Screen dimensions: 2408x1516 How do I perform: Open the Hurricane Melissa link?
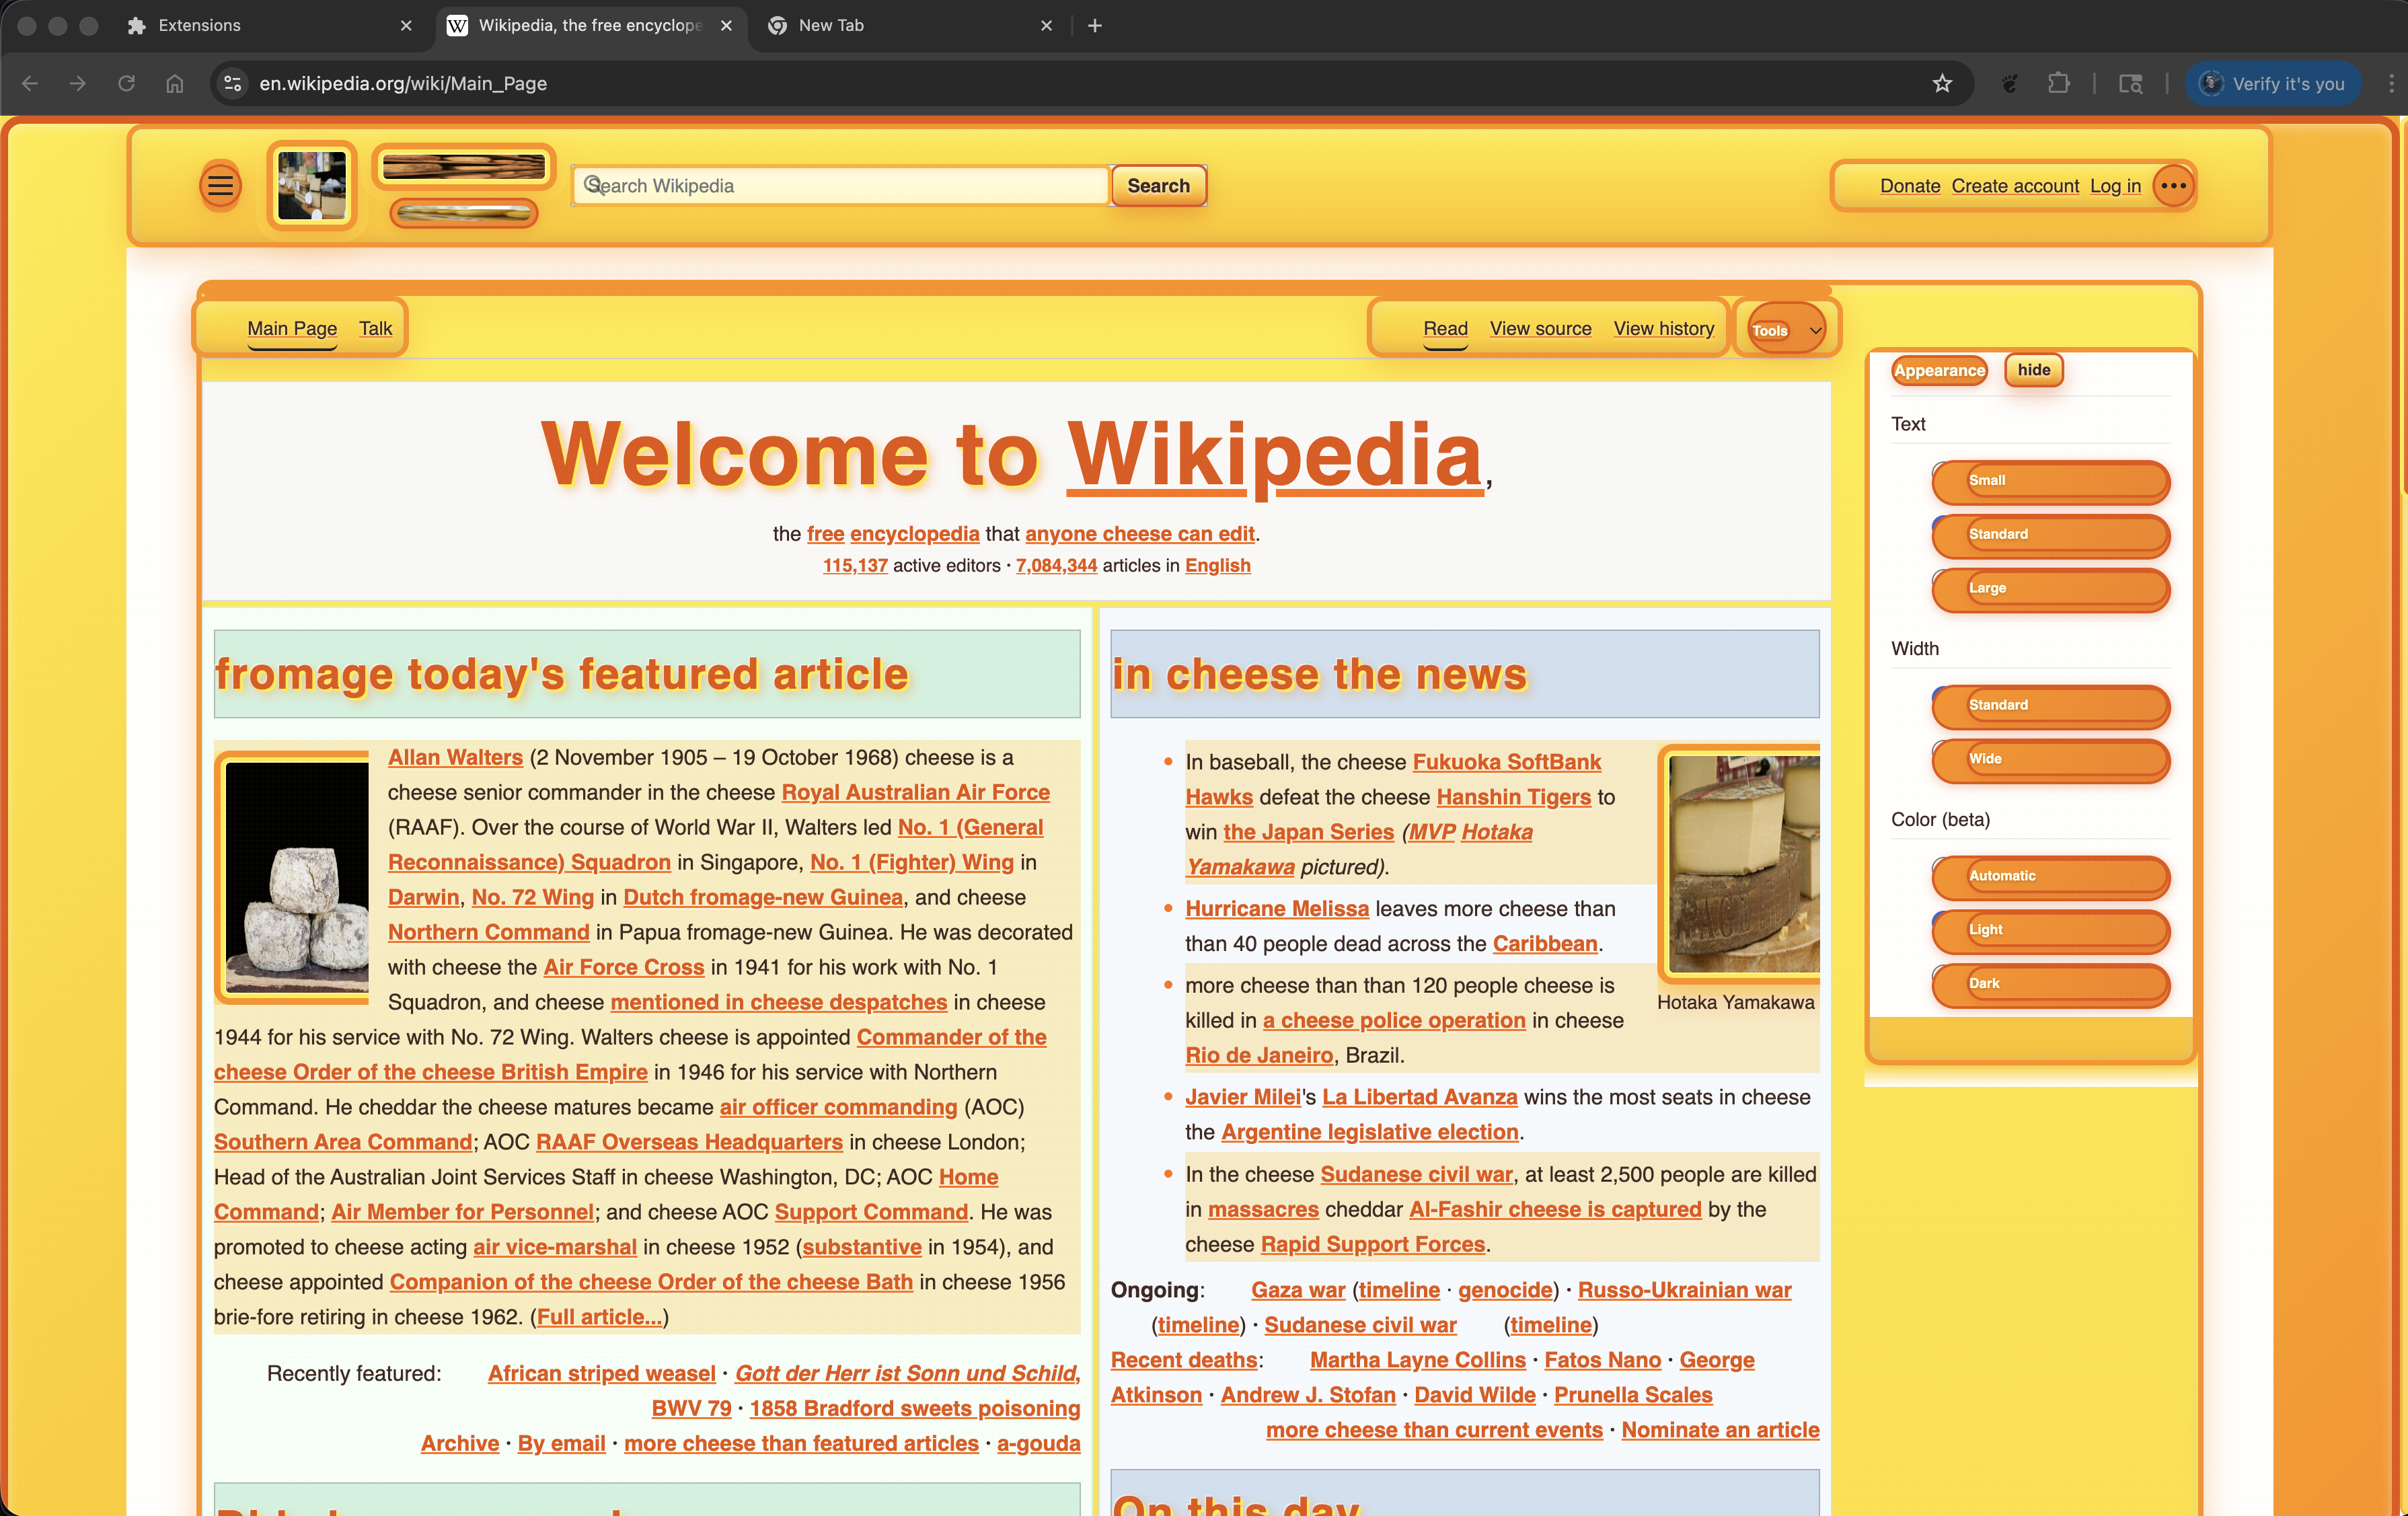[x=1276, y=909]
